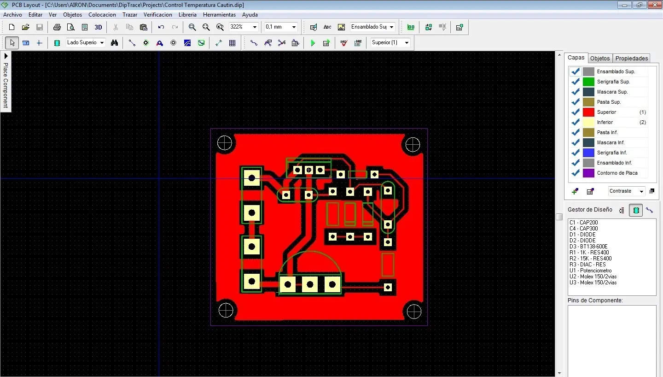The width and height of the screenshot is (663, 377).
Task: Run the DRC check
Action: coord(344,43)
